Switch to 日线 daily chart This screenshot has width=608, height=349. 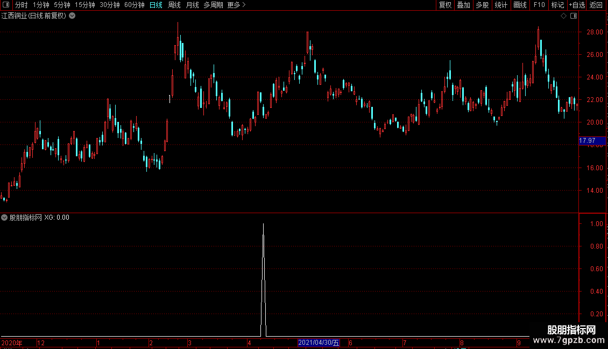[x=156, y=5]
